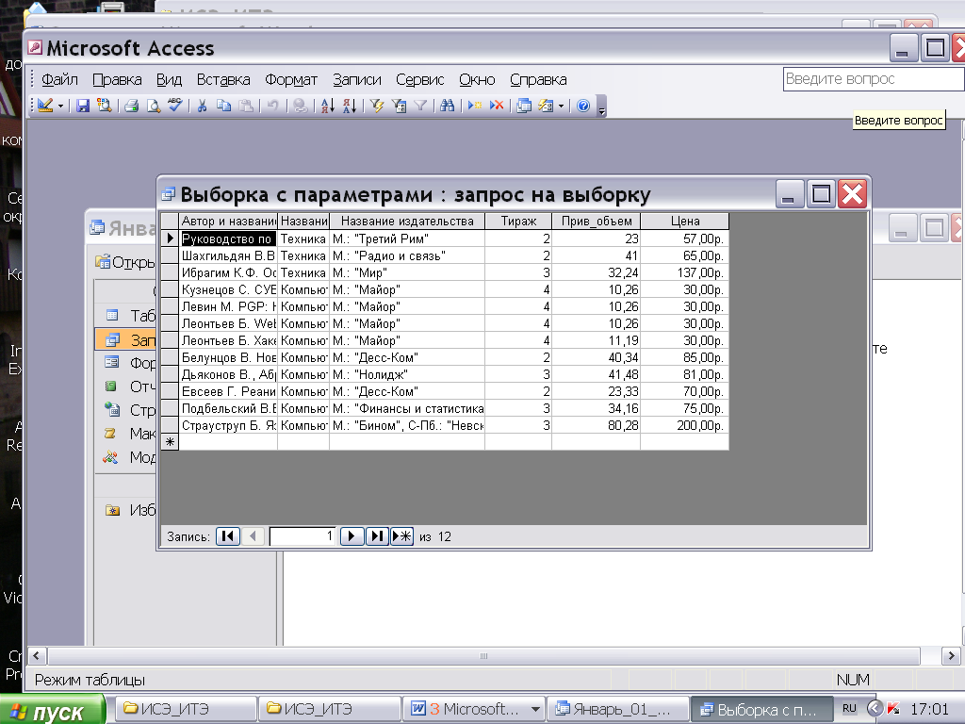Click the пуск Start button
965x724 pixels.
[x=52, y=710]
